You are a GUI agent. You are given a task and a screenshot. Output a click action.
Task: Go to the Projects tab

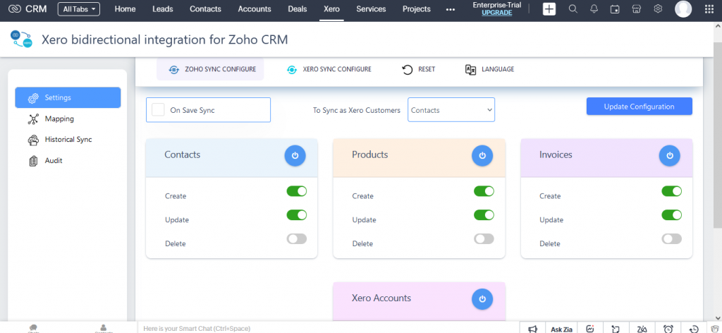click(x=417, y=8)
